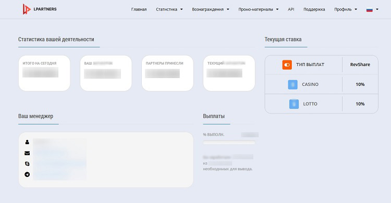Click the LOTTO 10% rate value
391x203 pixels.
360,104
